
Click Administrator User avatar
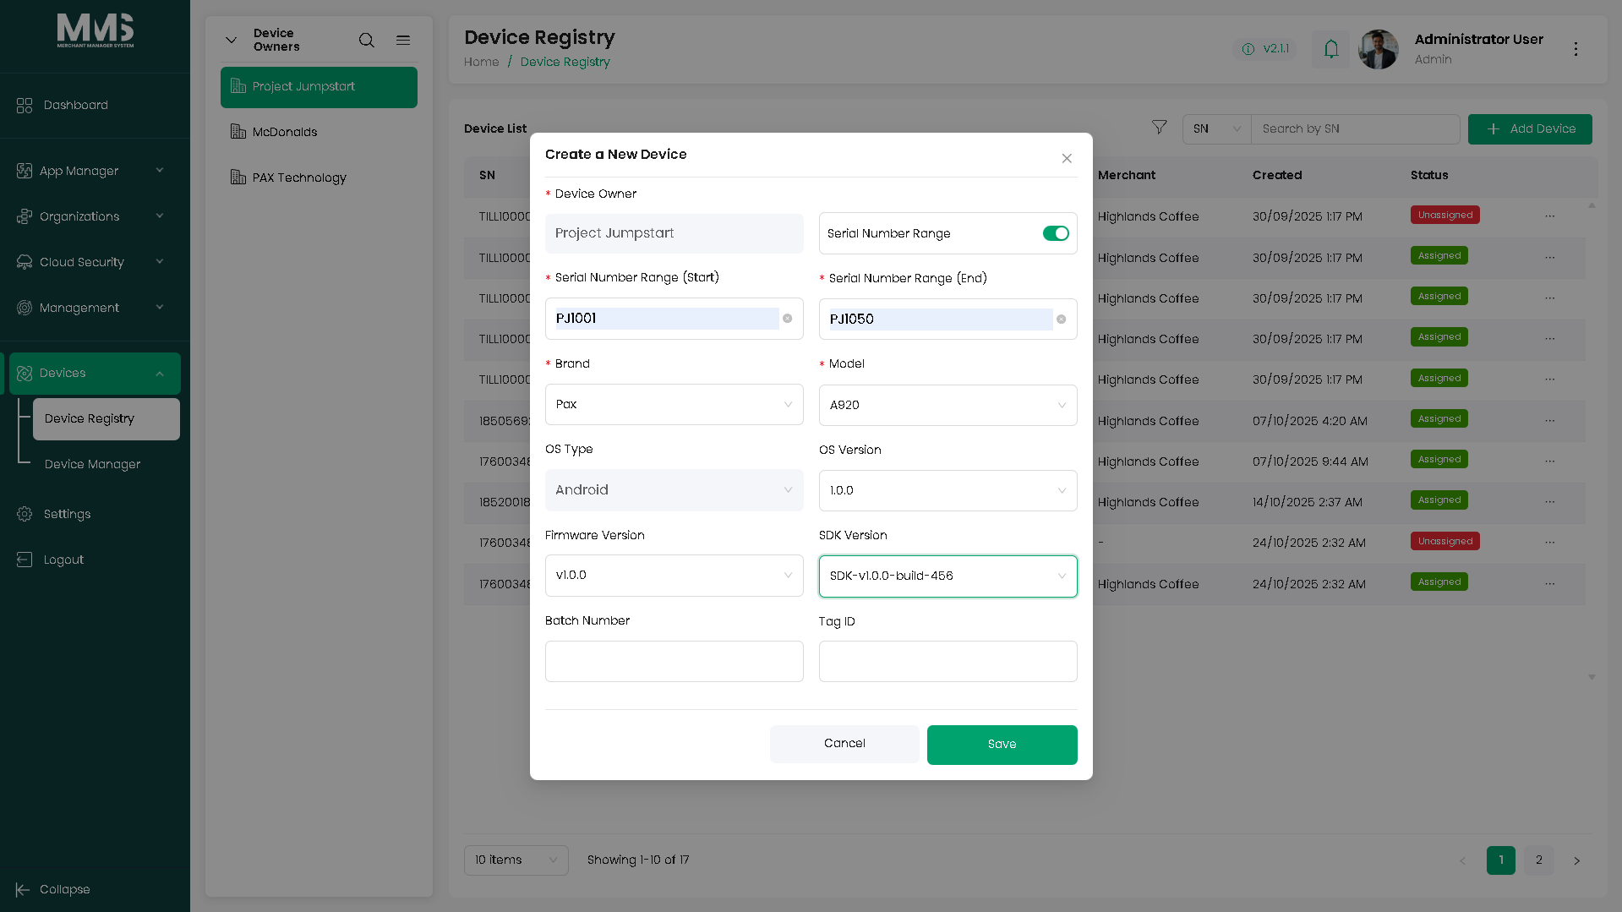(1378, 49)
